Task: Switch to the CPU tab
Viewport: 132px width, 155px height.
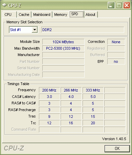Action: [10, 15]
